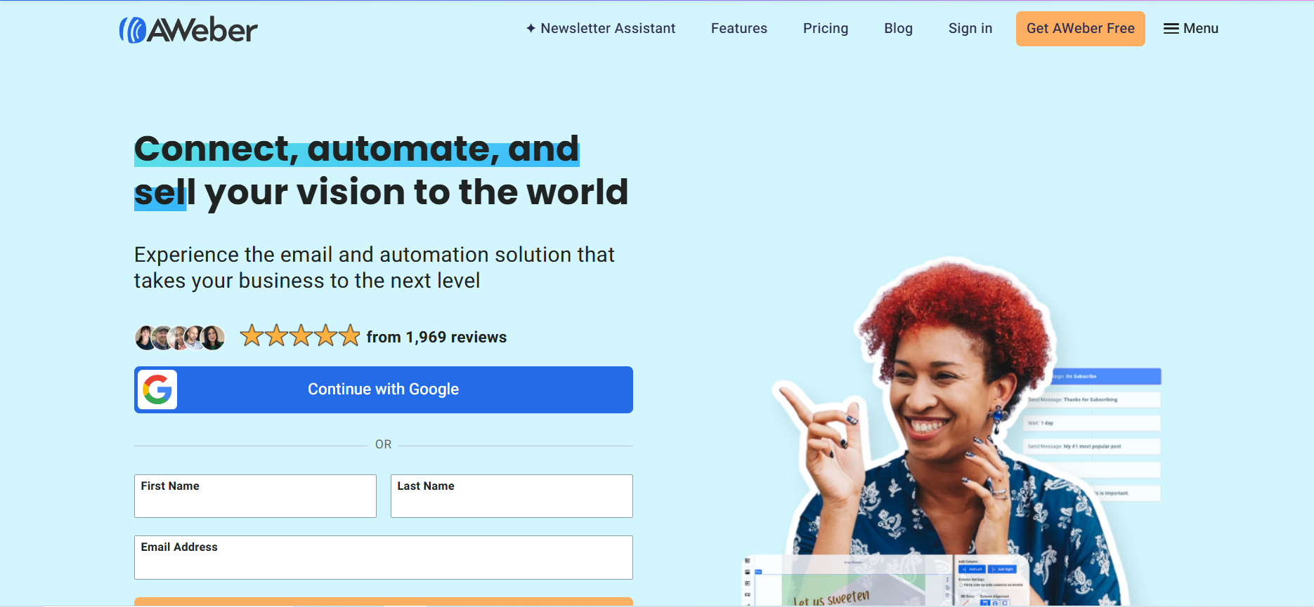Focus the Email Address field
This screenshot has width=1314, height=607.
384,557
